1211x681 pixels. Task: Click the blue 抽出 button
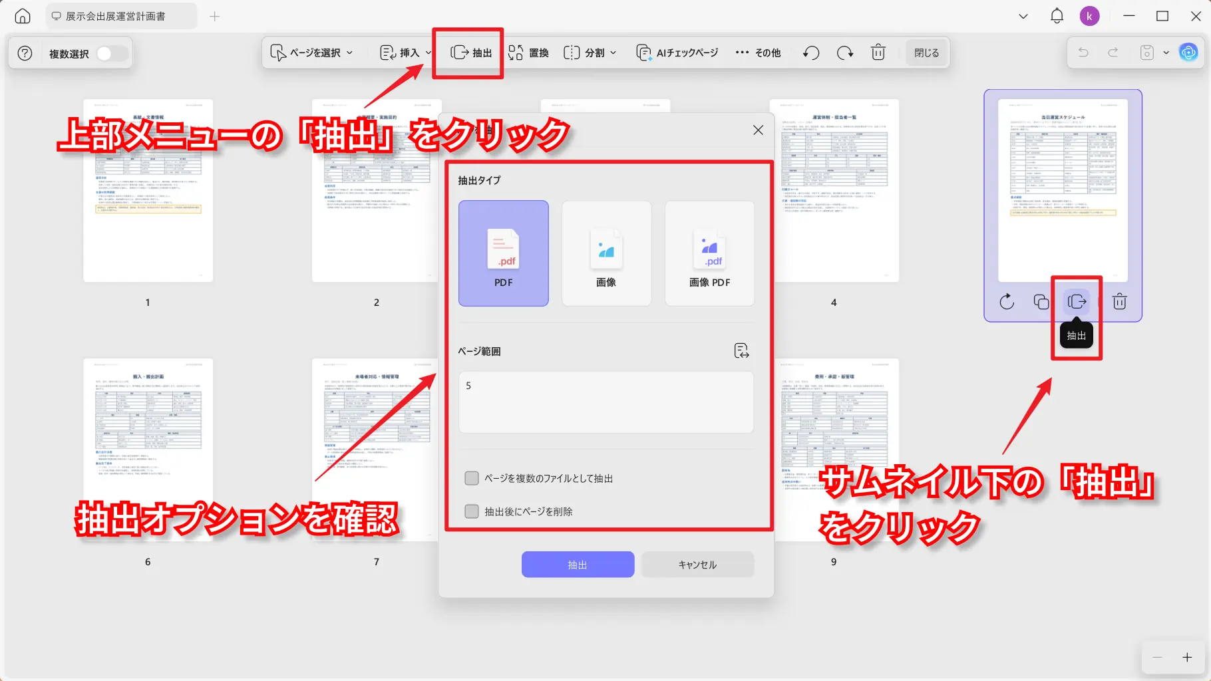tap(578, 565)
